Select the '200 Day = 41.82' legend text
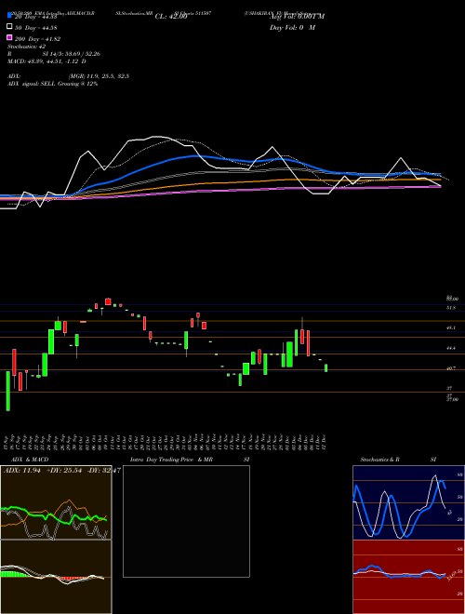This screenshot has height=614, width=465. pyautogui.click(x=37, y=39)
